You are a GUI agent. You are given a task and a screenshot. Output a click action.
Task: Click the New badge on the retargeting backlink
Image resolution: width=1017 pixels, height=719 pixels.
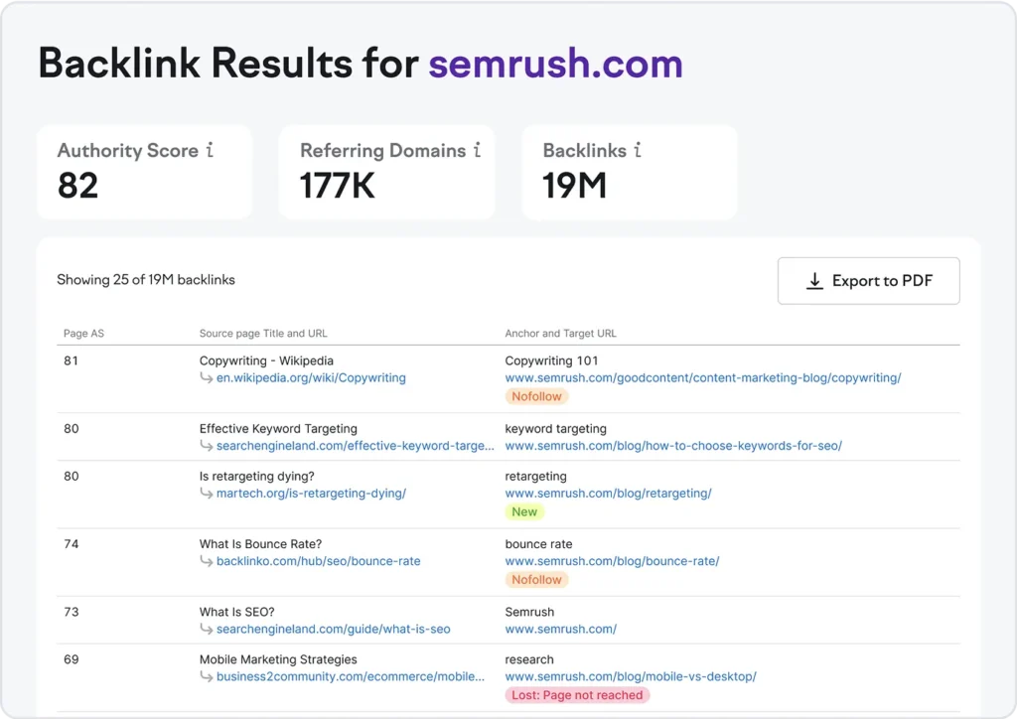pos(524,511)
